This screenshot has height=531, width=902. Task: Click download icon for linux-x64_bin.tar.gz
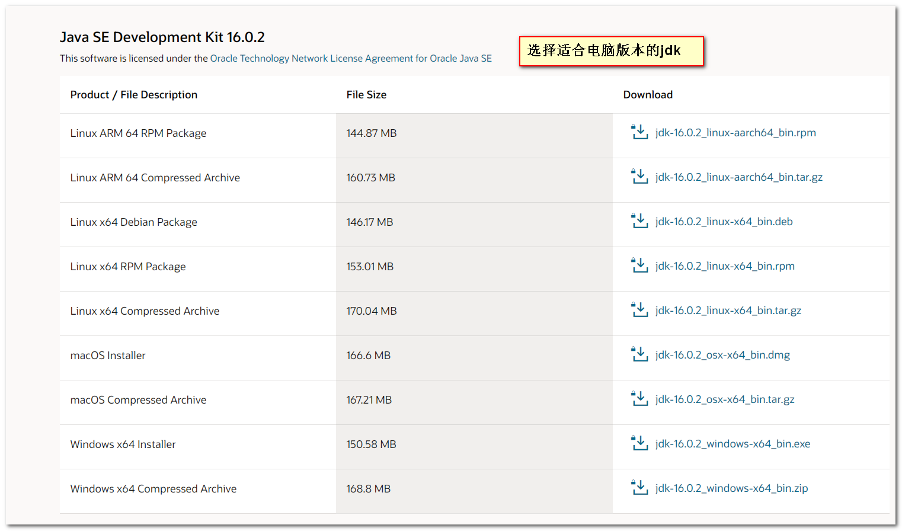coord(639,310)
